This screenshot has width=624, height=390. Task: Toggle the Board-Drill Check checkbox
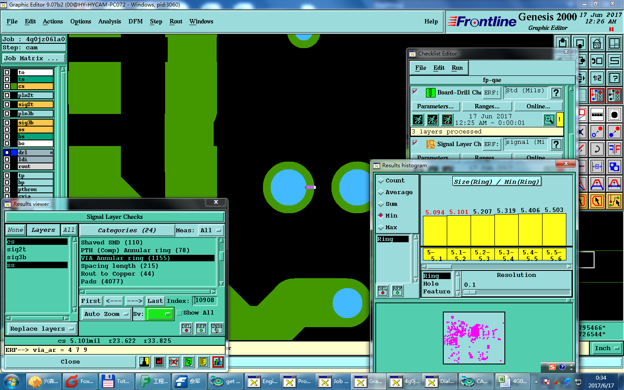[x=415, y=91]
